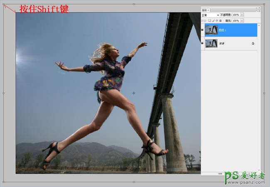Click the 不透明度 opacity value field
270x187 pixels.
pos(236,15)
